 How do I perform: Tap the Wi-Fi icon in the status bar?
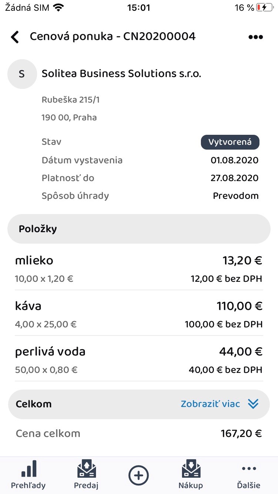(x=58, y=7)
